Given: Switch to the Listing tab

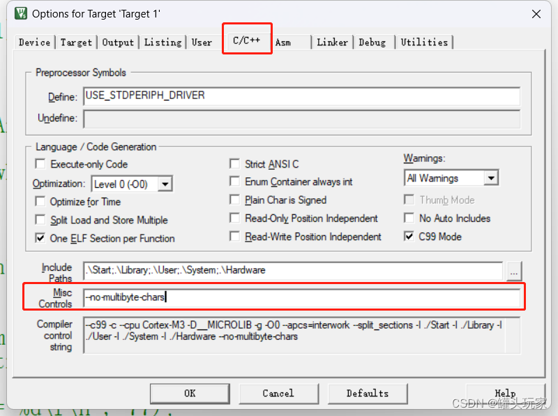Looking at the screenshot, I should (x=163, y=42).
